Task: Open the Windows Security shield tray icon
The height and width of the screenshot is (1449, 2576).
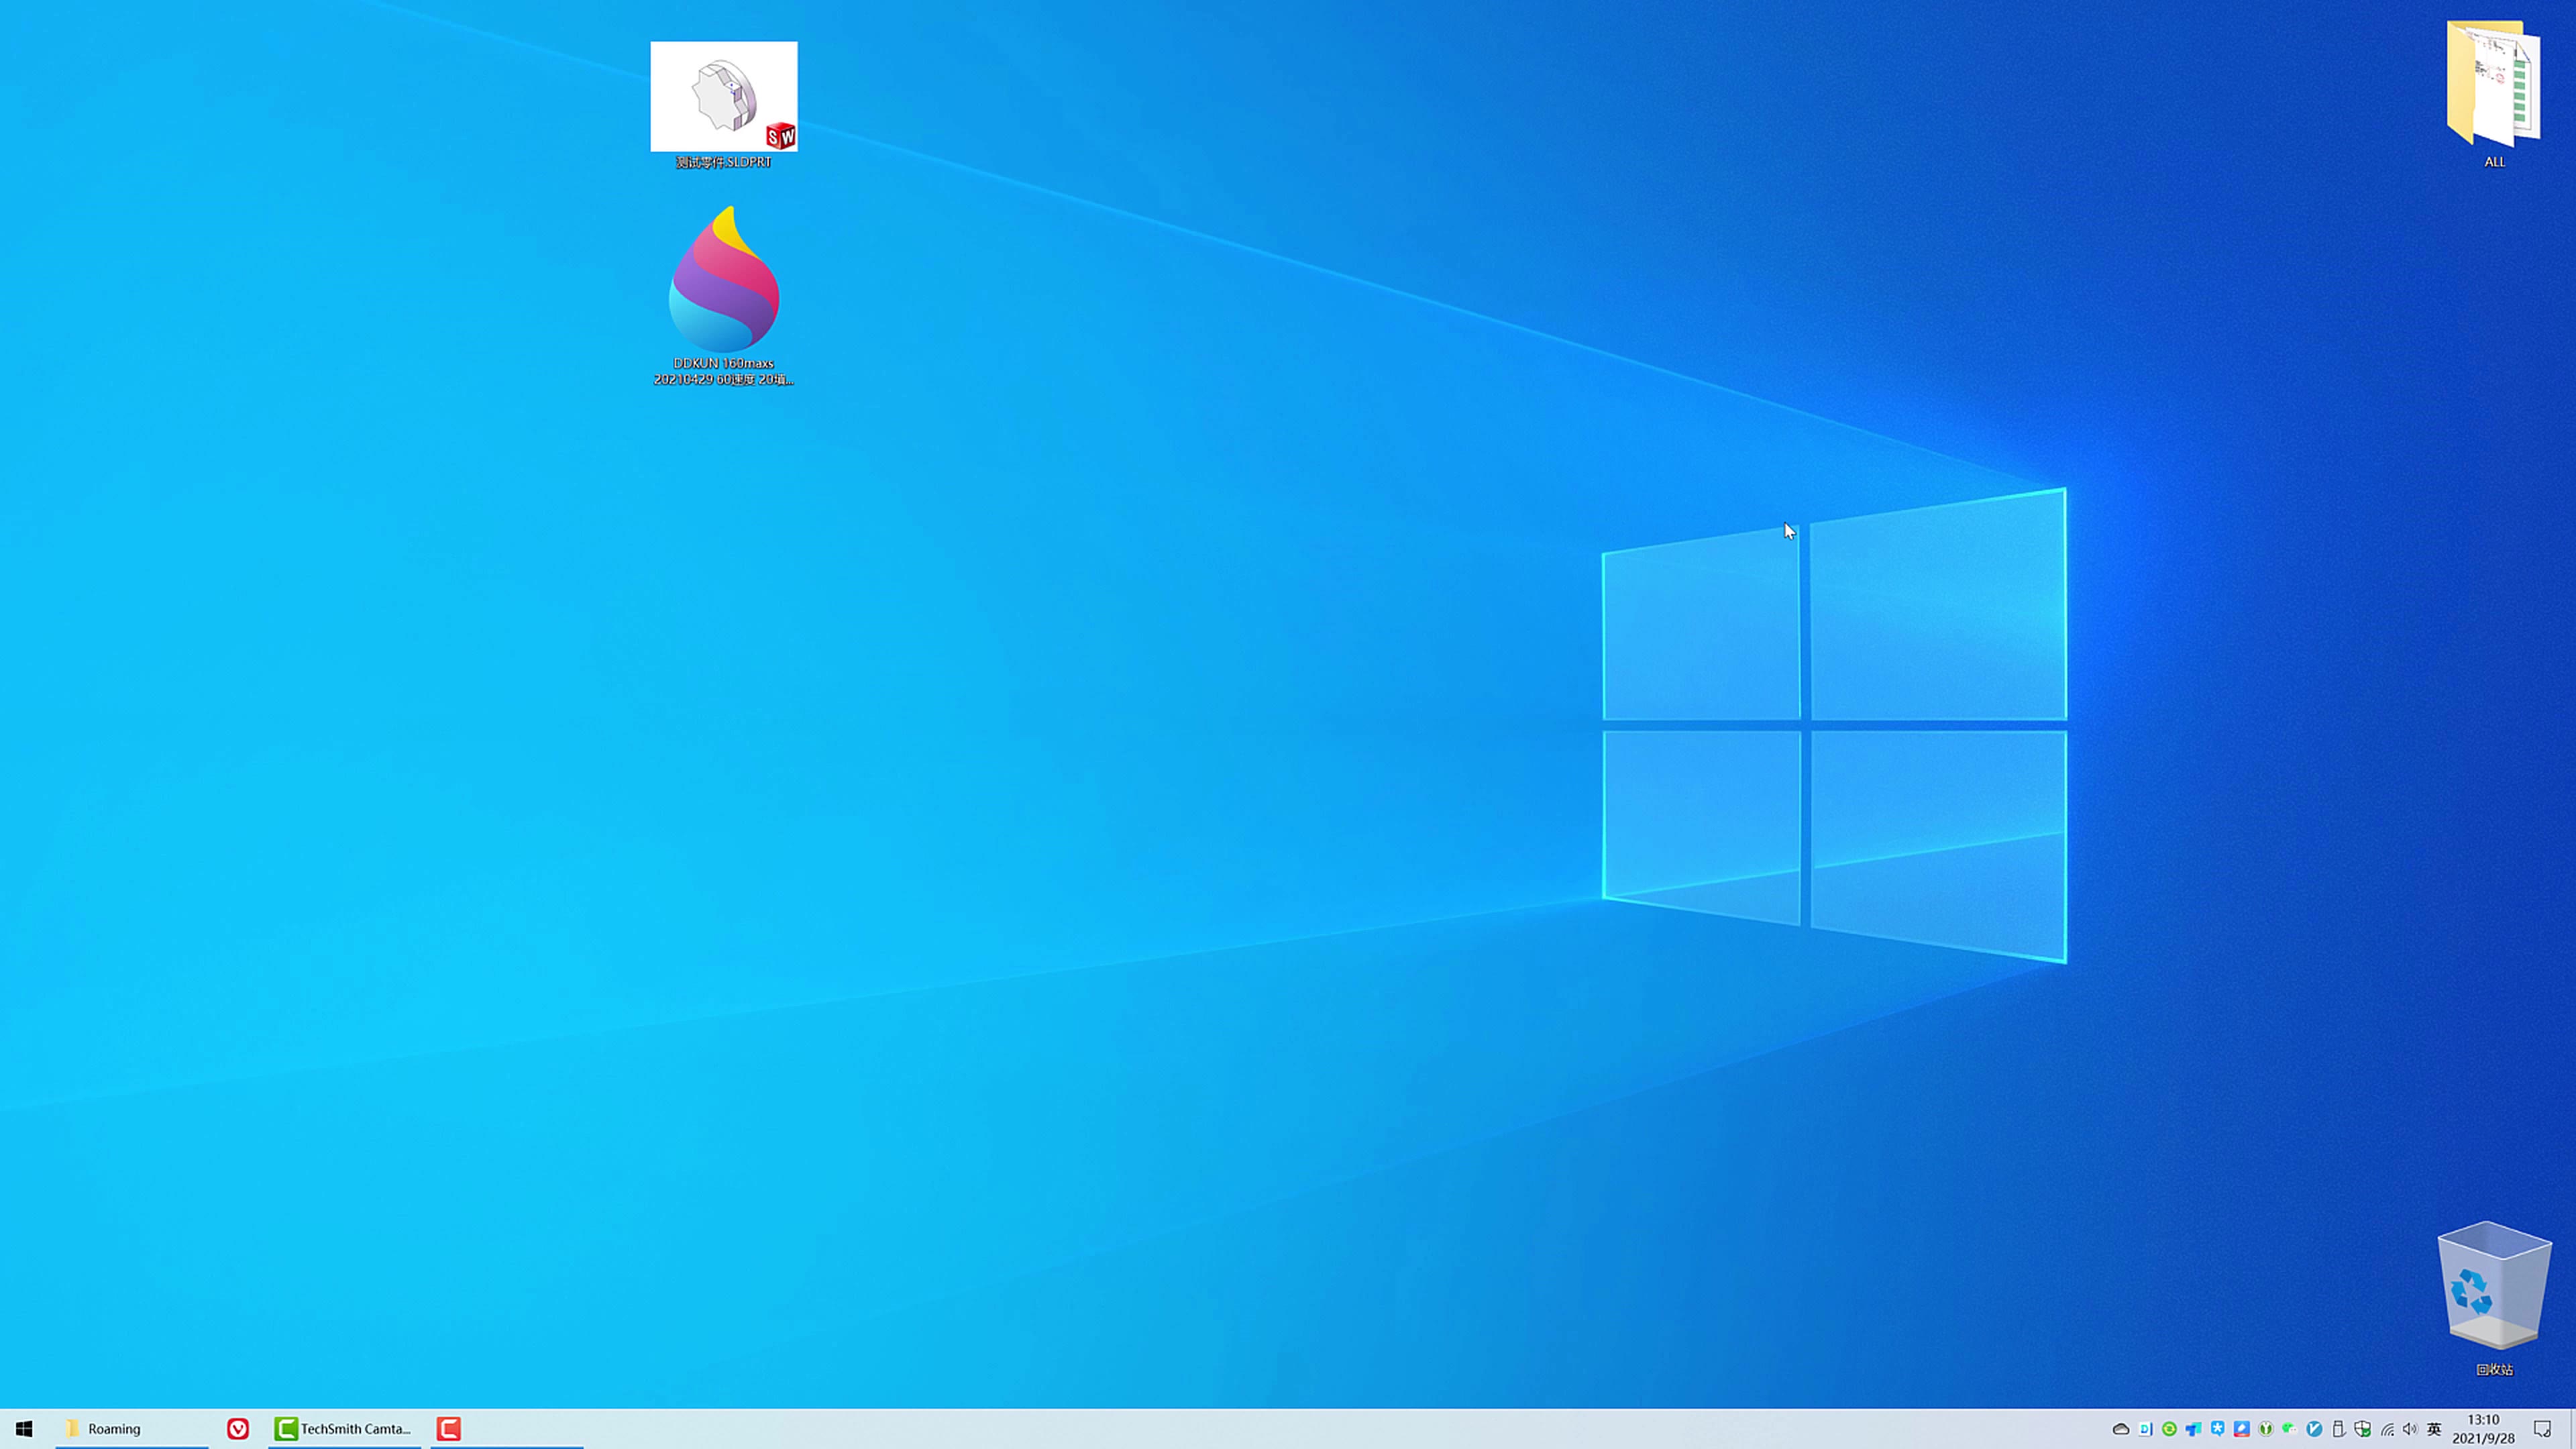Action: pos(2363,1429)
